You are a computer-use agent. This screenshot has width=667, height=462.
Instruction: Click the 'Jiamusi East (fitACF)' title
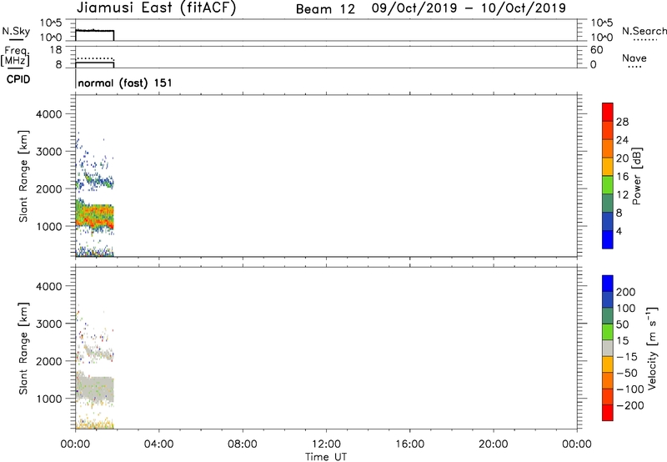pyautogui.click(x=156, y=8)
